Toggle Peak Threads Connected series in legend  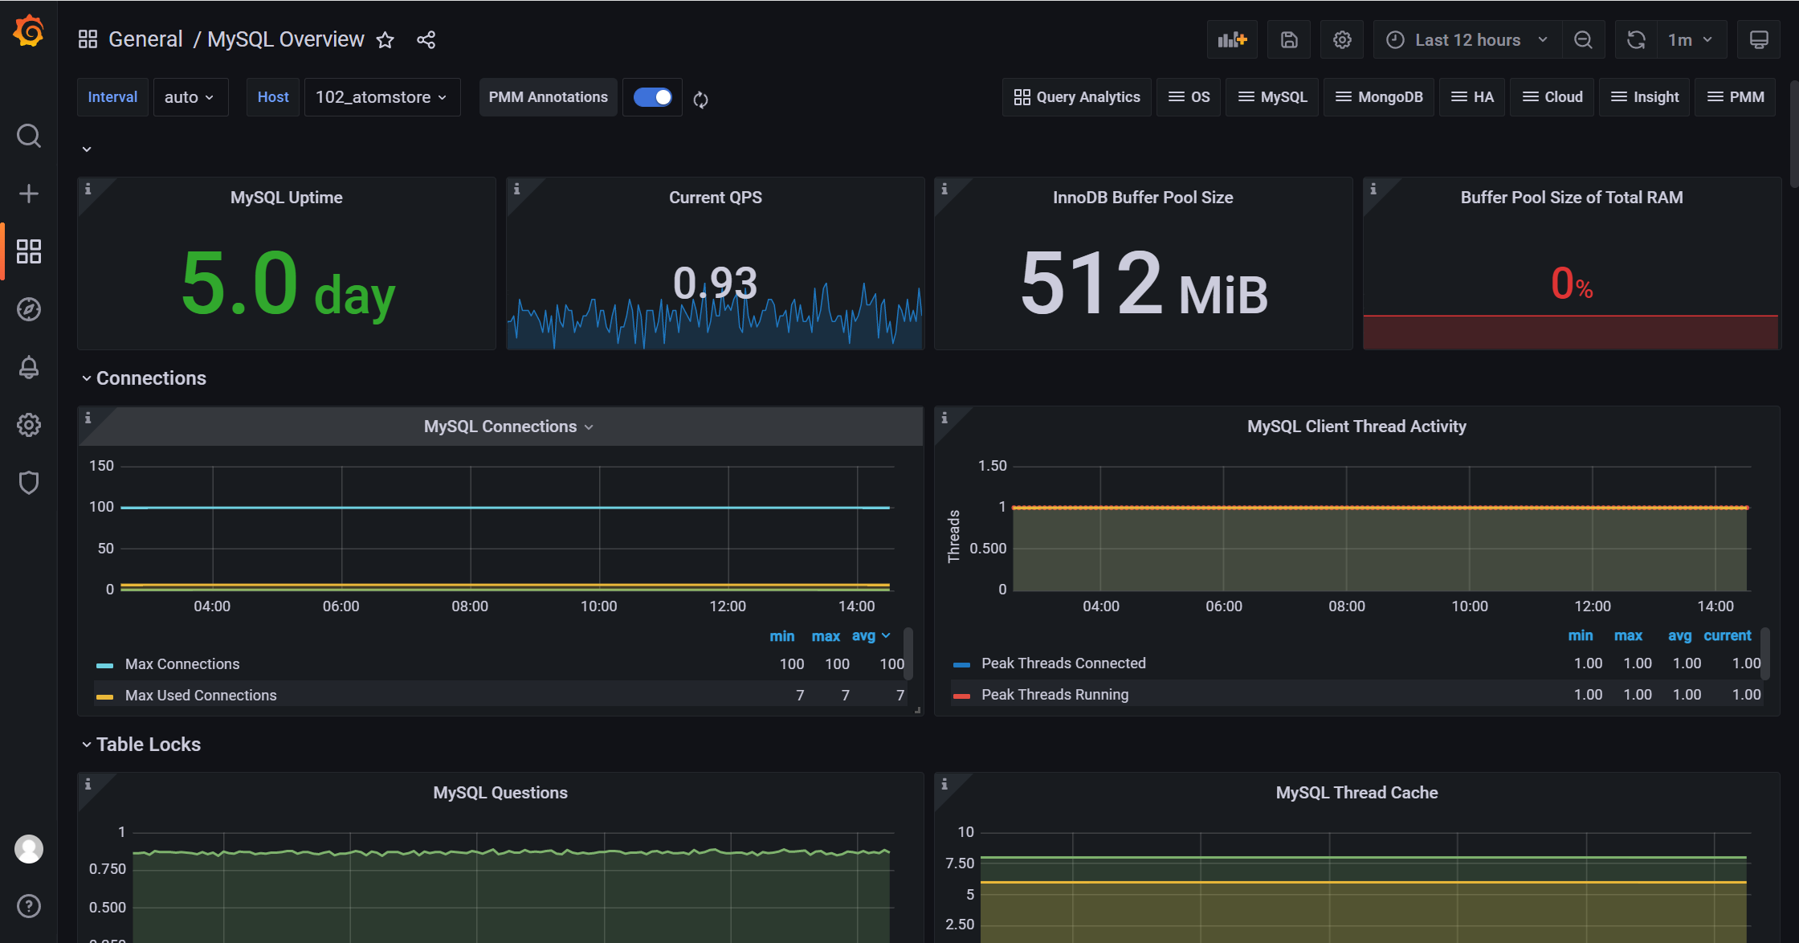1063,663
